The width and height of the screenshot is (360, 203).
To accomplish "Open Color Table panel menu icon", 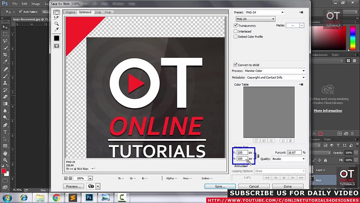I will (x=301, y=85).
